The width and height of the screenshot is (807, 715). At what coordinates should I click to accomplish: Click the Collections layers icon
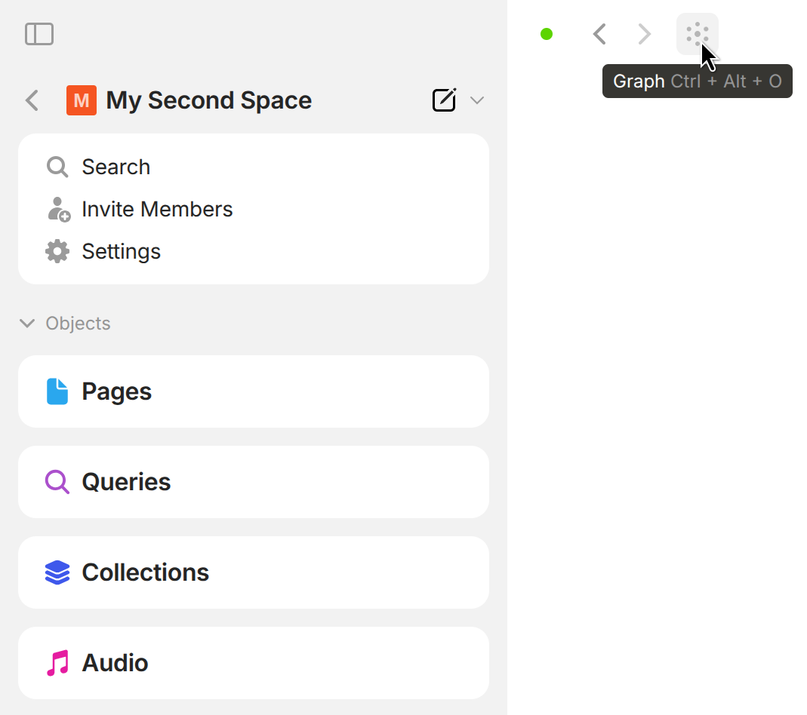tap(57, 572)
